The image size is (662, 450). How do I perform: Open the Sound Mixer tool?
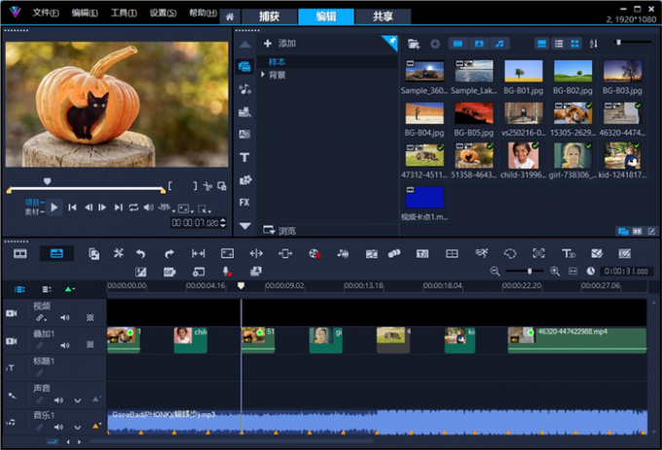click(343, 253)
